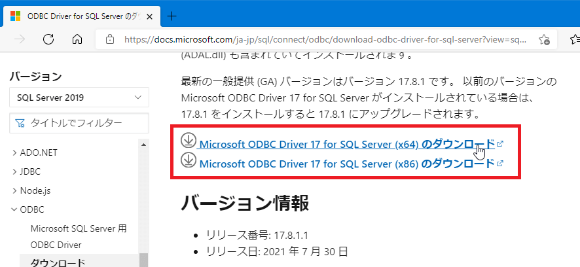The height and width of the screenshot is (267, 580).
Task: Click the browser refresh icon
Action: point(48,39)
